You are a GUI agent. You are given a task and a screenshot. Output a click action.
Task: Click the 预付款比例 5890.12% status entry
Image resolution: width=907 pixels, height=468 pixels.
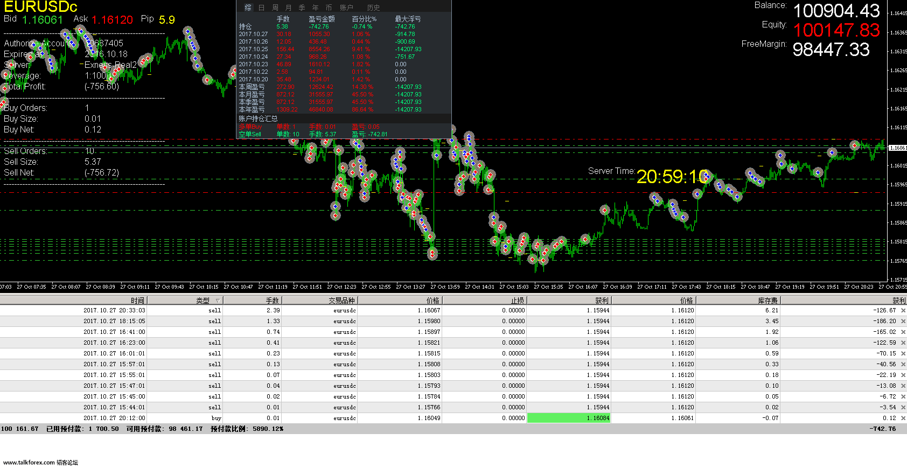click(247, 429)
